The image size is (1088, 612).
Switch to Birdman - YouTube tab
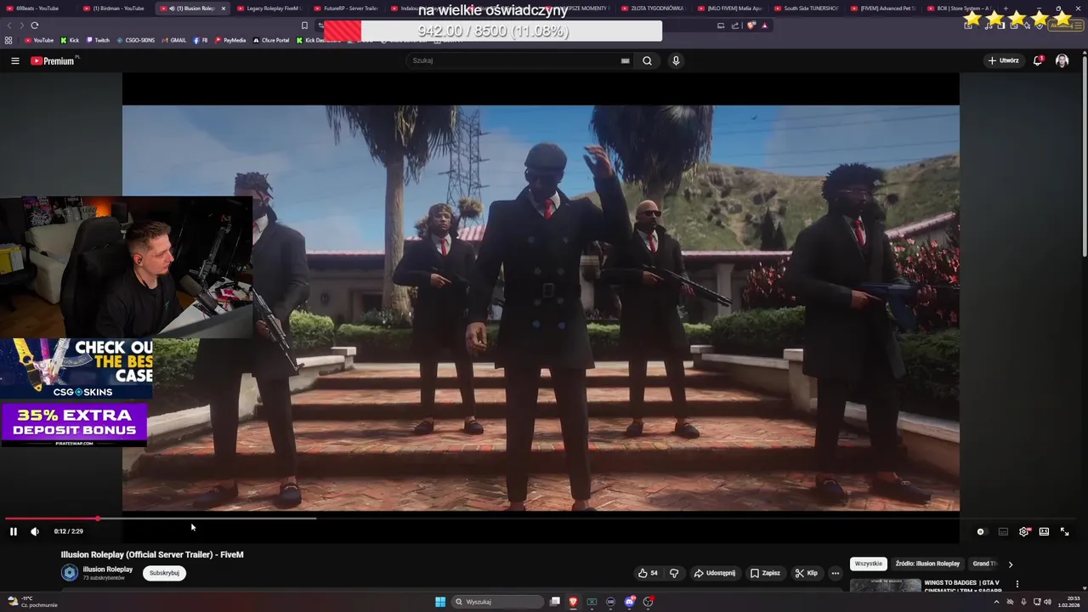pyautogui.click(x=117, y=8)
